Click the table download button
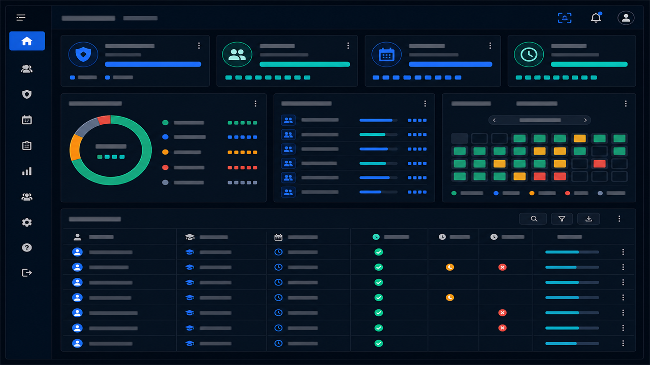 (x=589, y=218)
